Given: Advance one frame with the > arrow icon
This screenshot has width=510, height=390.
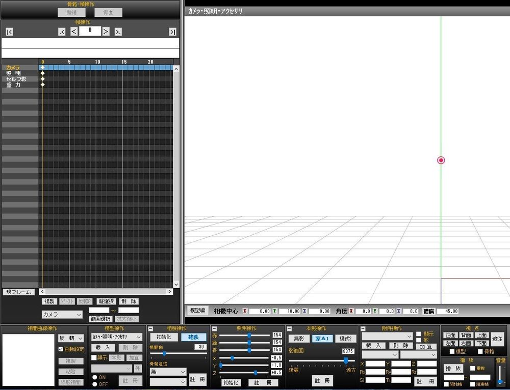Looking at the screenshot, I should [x=106, y=31].
